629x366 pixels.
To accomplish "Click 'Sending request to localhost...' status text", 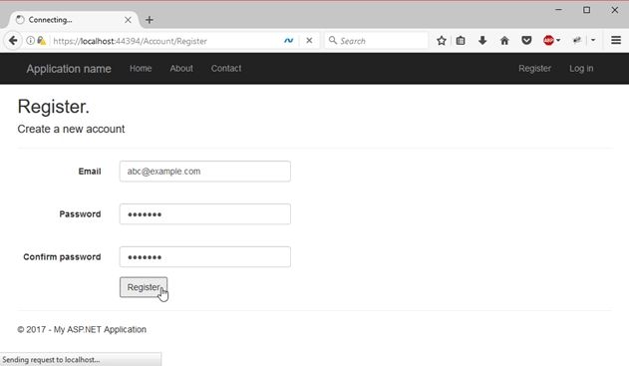I will point(51,360).
